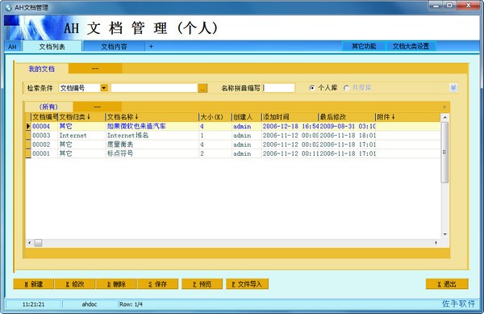Click the search text input field

pyautogui.click(x=154, y=88)
